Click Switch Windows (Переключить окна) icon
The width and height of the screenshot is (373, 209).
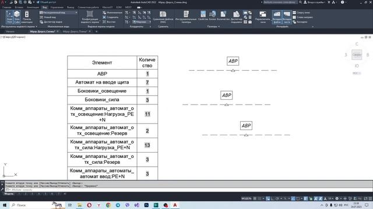click(x=263, y=17)
